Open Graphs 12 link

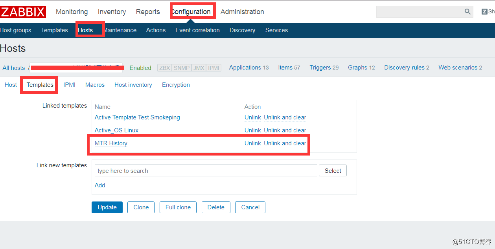(361, 68)
